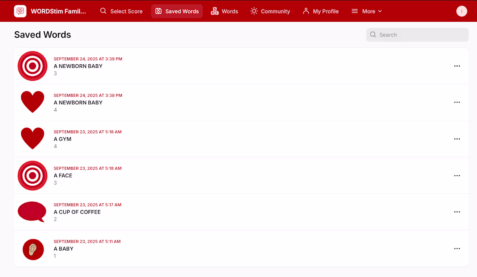Click date September 24, 2025 at 3:38 PM
This screenshot has height=277, width=477.
(x=88, y=96)
